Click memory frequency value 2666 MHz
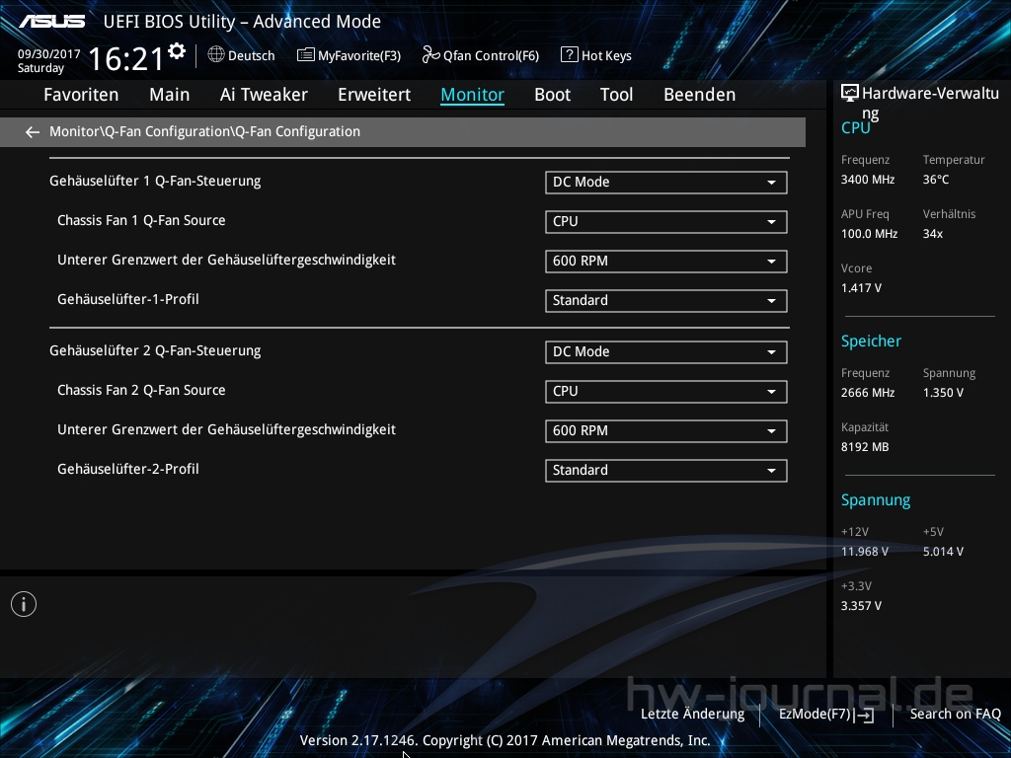 [868, 393]
